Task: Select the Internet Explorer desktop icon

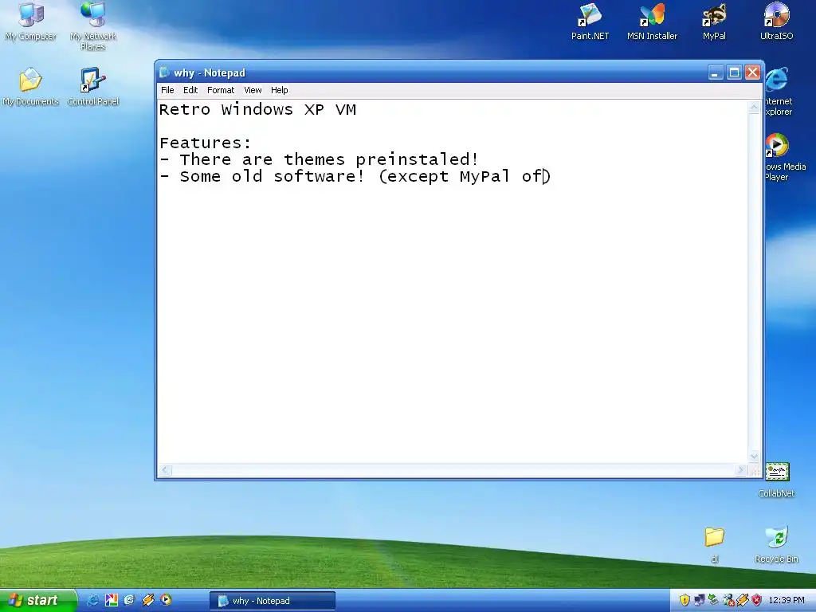Action: tap(779, 92)
